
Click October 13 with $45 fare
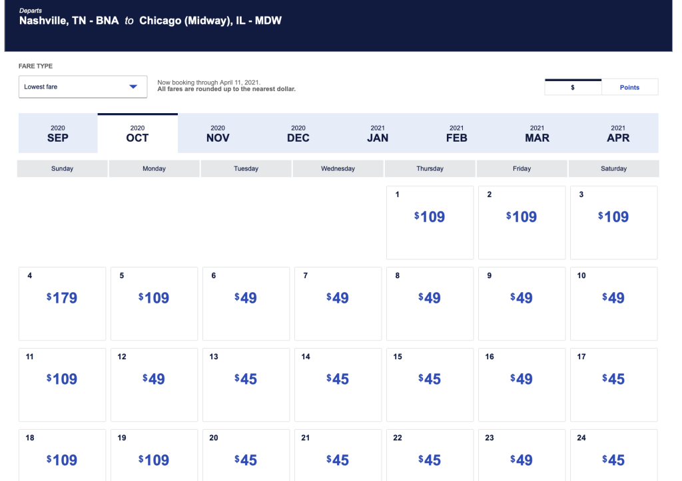click(x=246, y=385)
